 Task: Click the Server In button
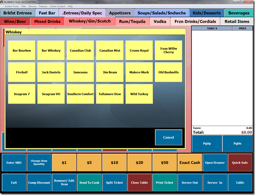[215, 182]
